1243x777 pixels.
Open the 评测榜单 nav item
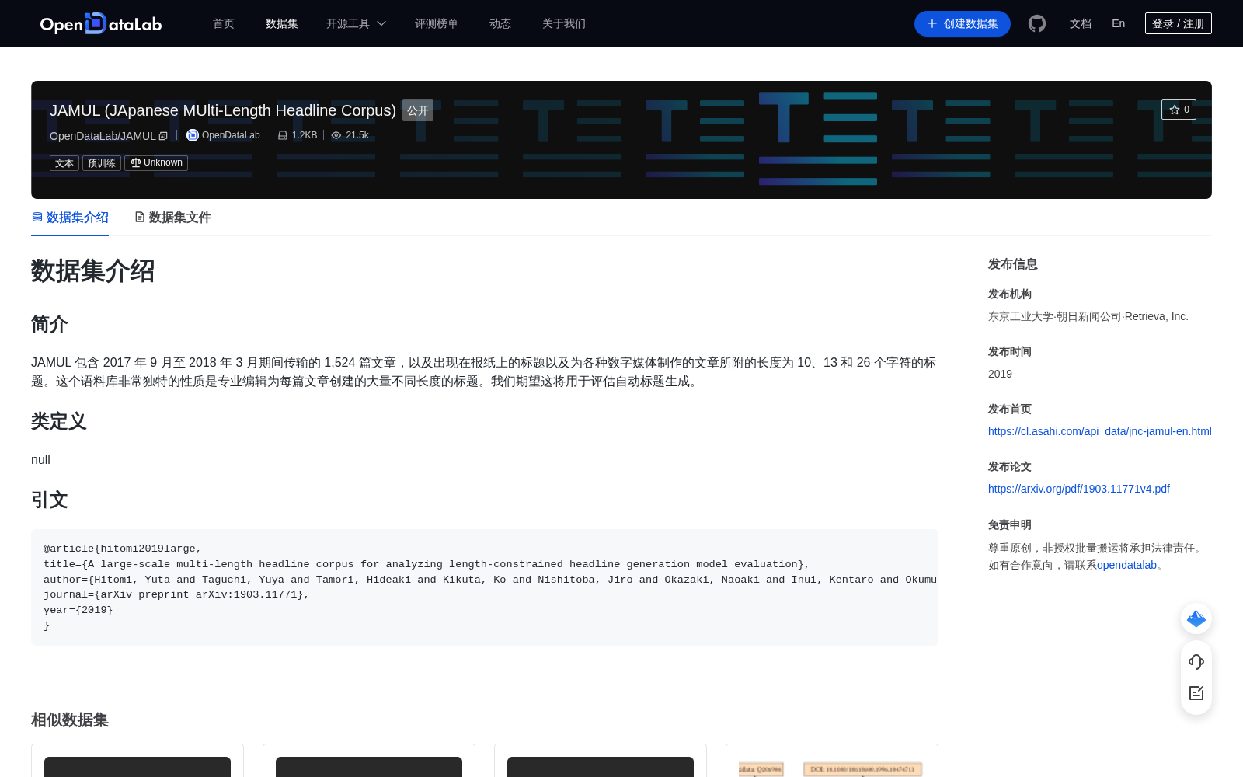(437, 23)
